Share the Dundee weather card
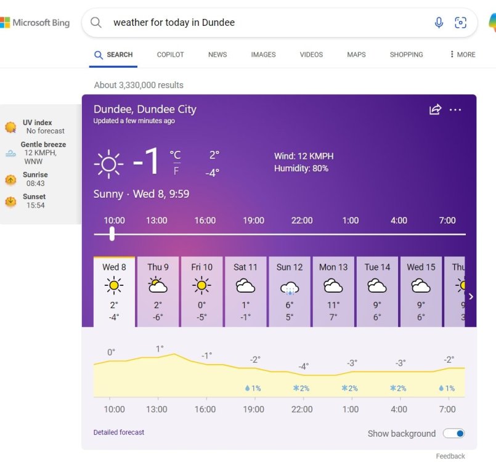496x462 pixels. pyautogui.click(x=435, y=110)
